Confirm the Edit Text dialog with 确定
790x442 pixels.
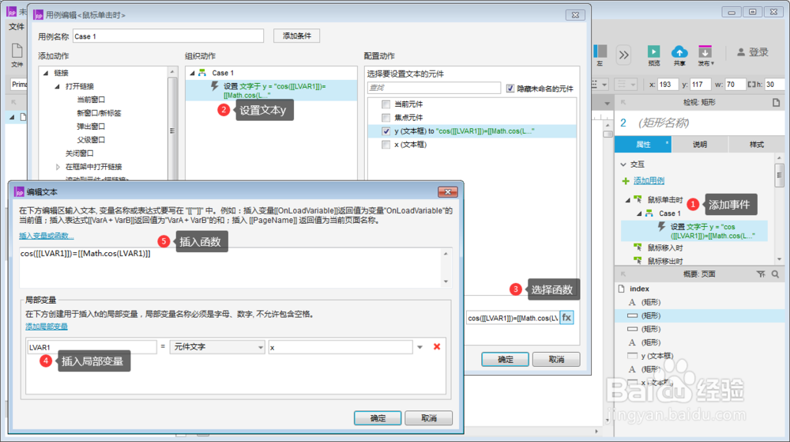click(378, 417)
